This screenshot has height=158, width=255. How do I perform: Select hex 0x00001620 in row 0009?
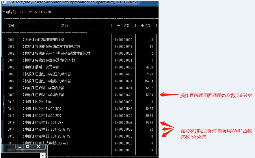[x=124, y=95]
